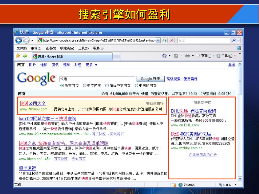
Task: Click the Google 搜索 button
Action: click(x=150, y=79)
